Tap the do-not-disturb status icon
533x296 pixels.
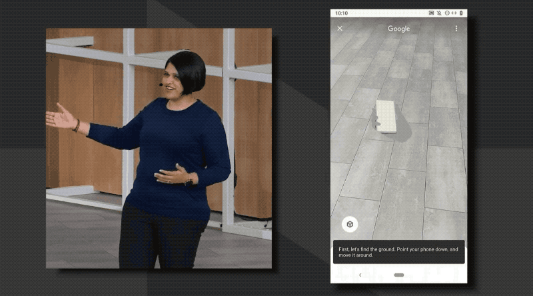pos(447,13)
